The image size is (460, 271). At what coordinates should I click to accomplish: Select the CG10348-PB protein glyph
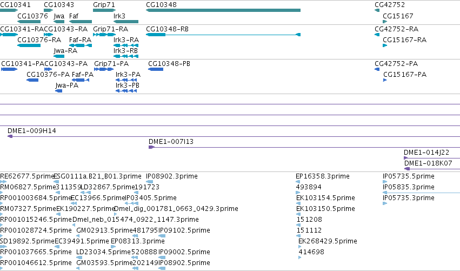[x=156, y=69]
